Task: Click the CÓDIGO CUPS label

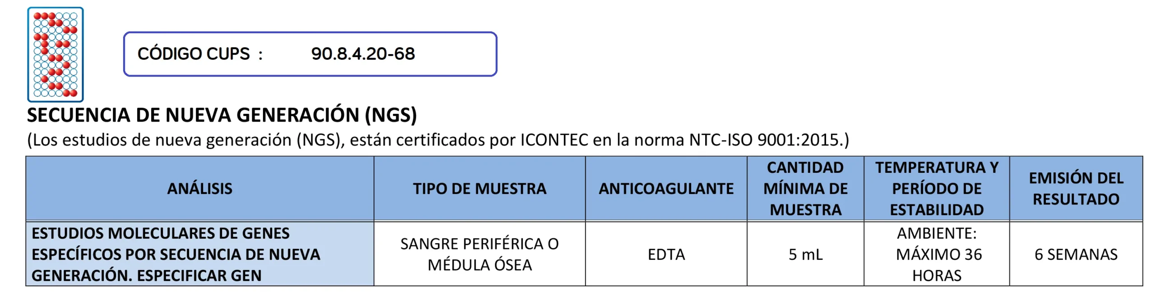Action: coord(193,54)
